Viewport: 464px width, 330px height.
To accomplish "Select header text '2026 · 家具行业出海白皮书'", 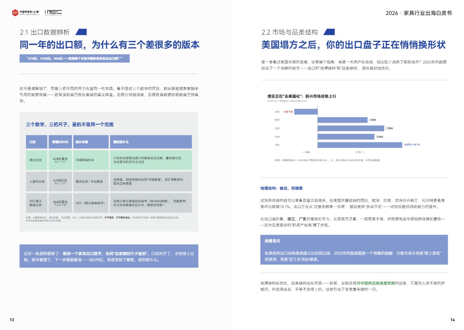I will pyautogui.click(x=419, y=13).
